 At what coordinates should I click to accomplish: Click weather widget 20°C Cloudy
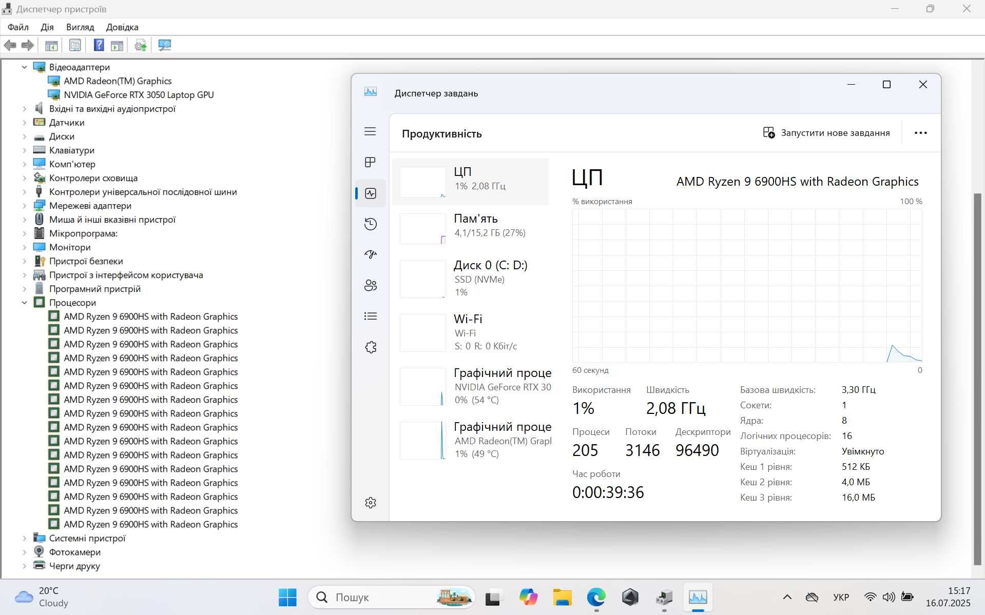coord(41,597)
